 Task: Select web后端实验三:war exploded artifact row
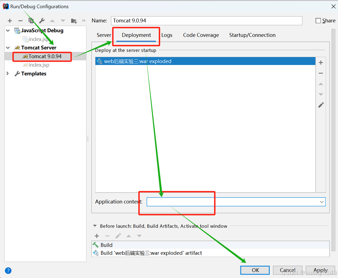coord(205,61)
